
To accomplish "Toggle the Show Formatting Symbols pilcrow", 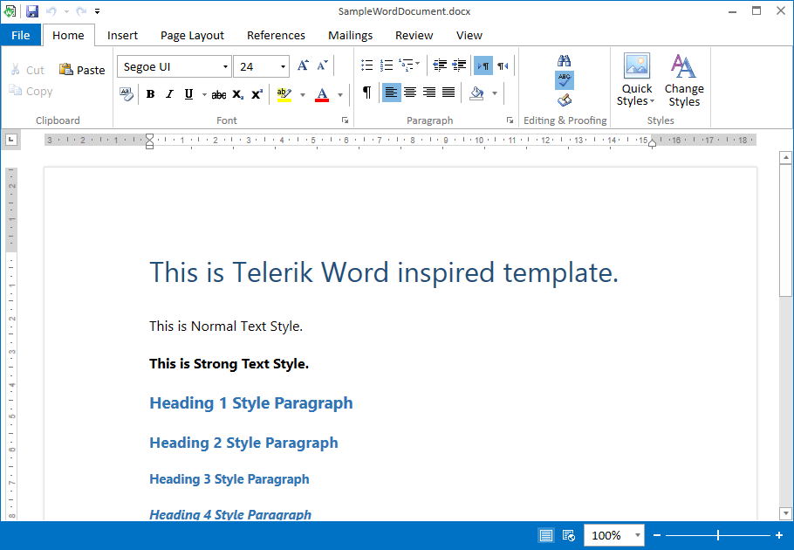I will [366, 93].
